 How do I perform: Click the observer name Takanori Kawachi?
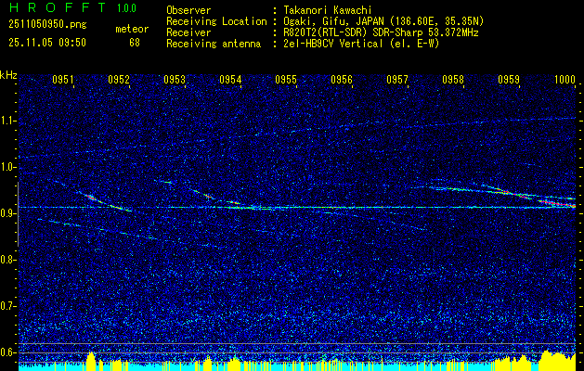pyautogui.click(x=326, y=10)
